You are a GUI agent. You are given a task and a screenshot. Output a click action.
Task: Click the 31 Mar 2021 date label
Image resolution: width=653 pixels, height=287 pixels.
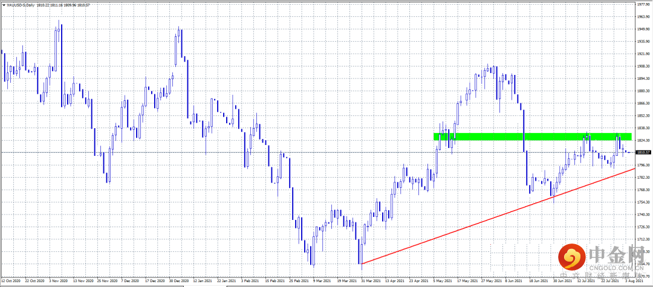click(x=371, y=281)
